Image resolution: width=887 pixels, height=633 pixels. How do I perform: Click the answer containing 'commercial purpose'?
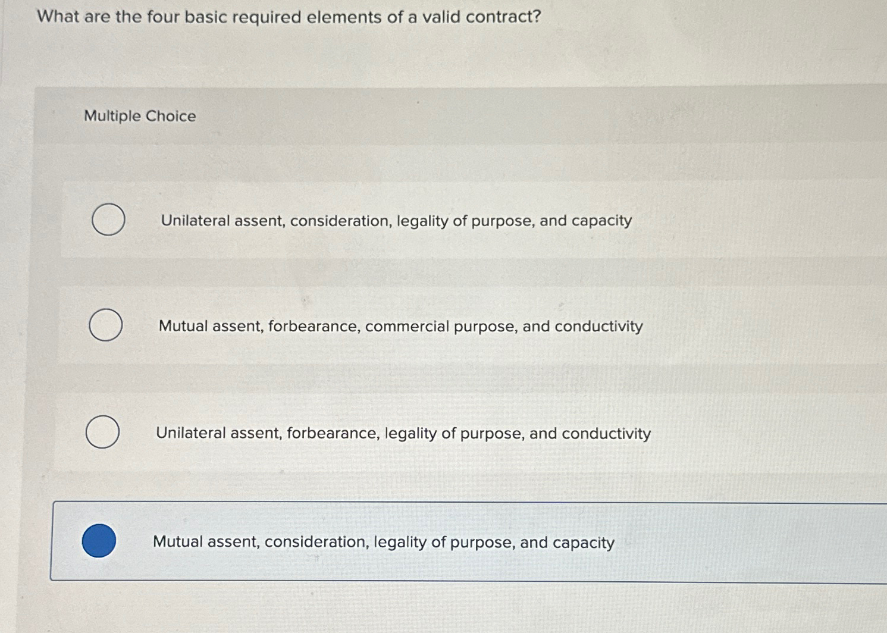pyautogui.click(x=400, y=326)
